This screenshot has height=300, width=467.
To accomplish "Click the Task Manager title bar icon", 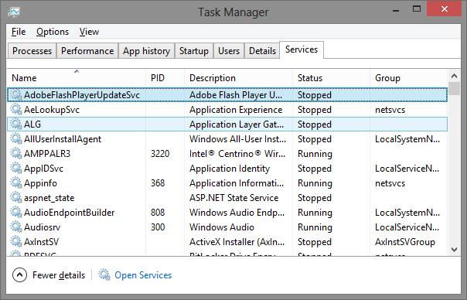I will point(14,12).
